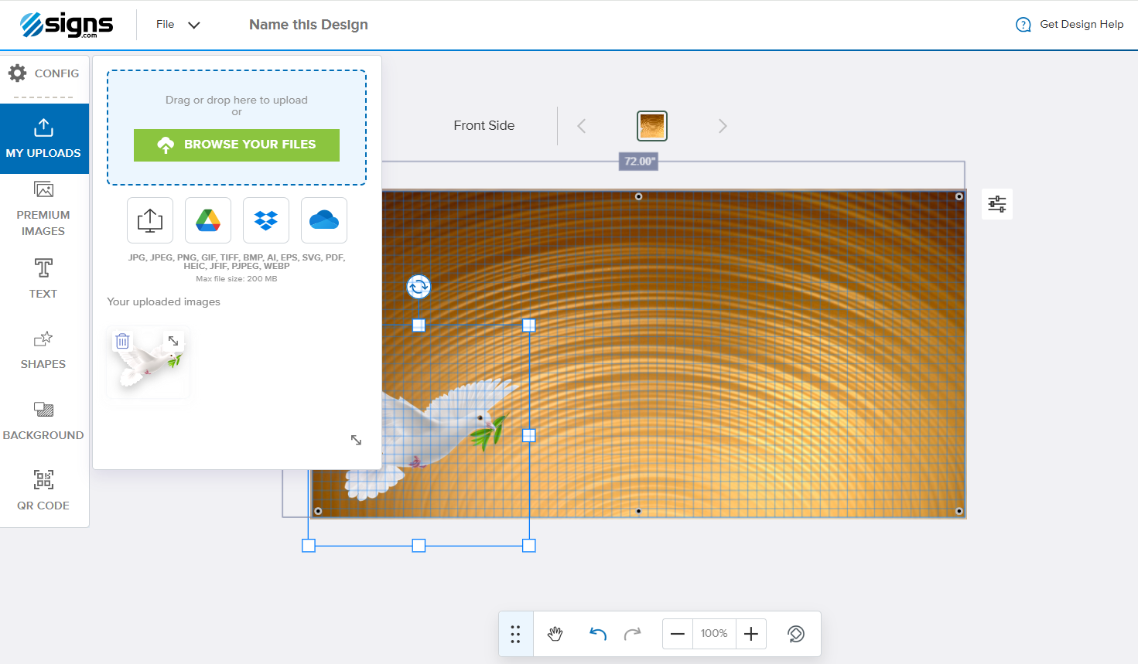
Task: Click the OneDrive cloud upload icon
Action: tap(324, 220)
